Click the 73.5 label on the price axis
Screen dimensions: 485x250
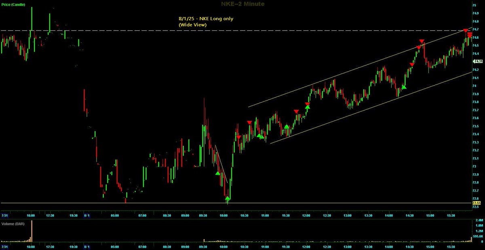click(x=475, y=126)
